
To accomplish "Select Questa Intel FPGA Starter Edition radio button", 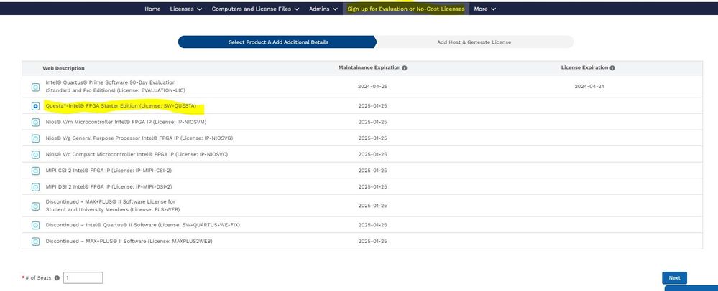I will [35, 106].
